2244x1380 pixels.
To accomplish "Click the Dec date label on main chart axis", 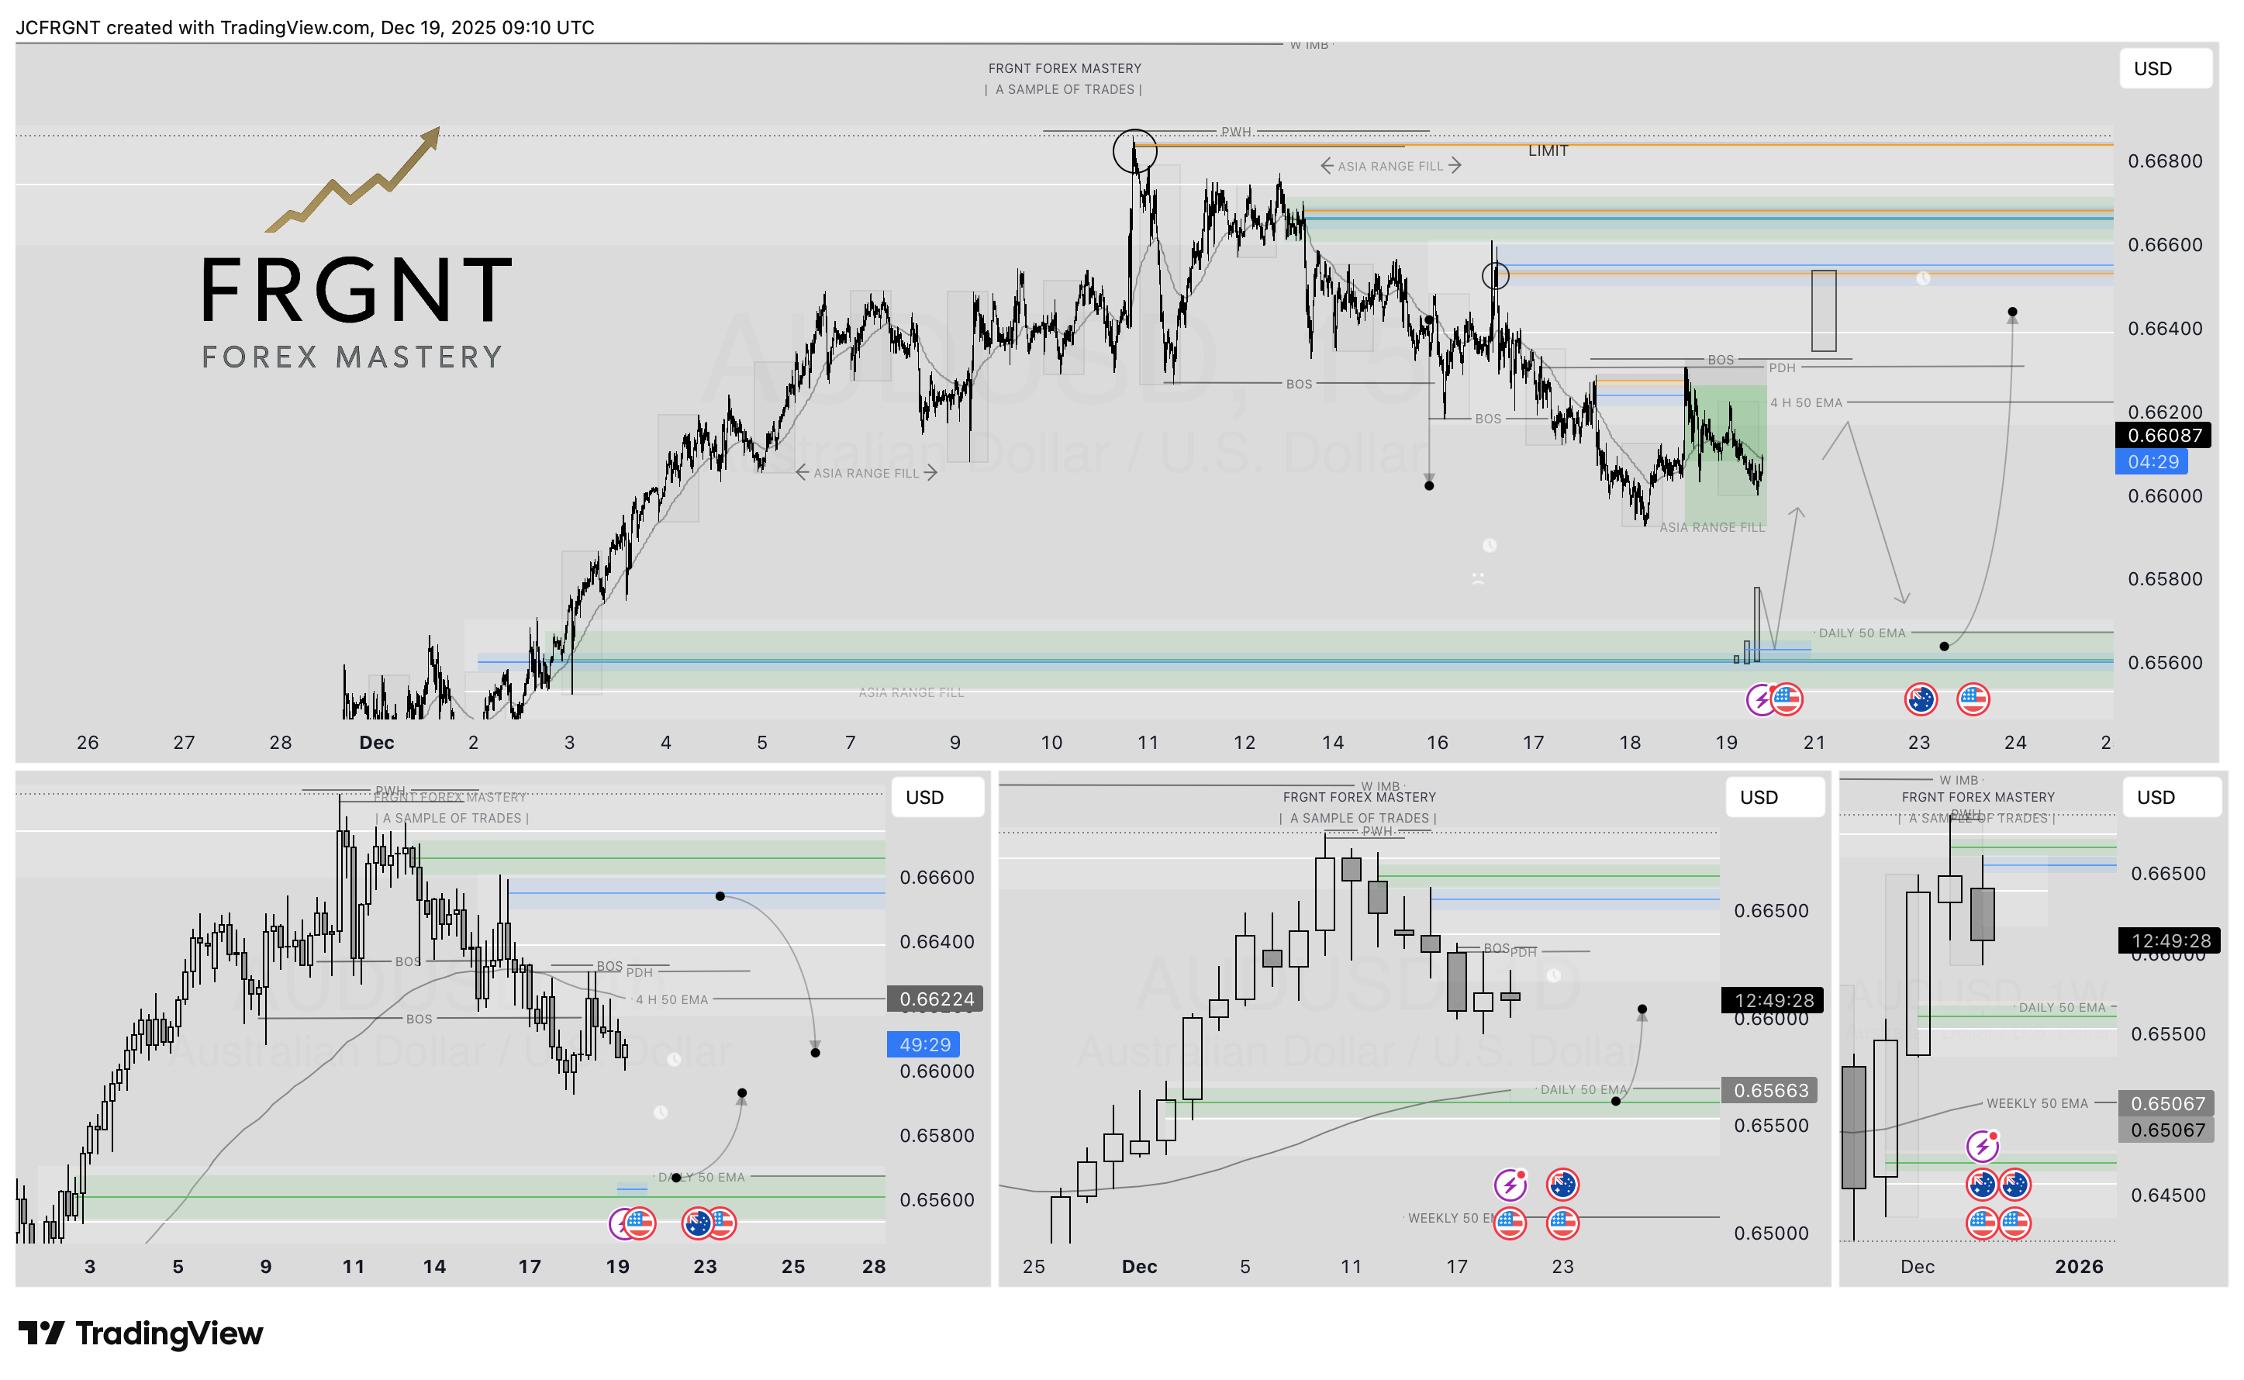I will [x=376, y=743].
